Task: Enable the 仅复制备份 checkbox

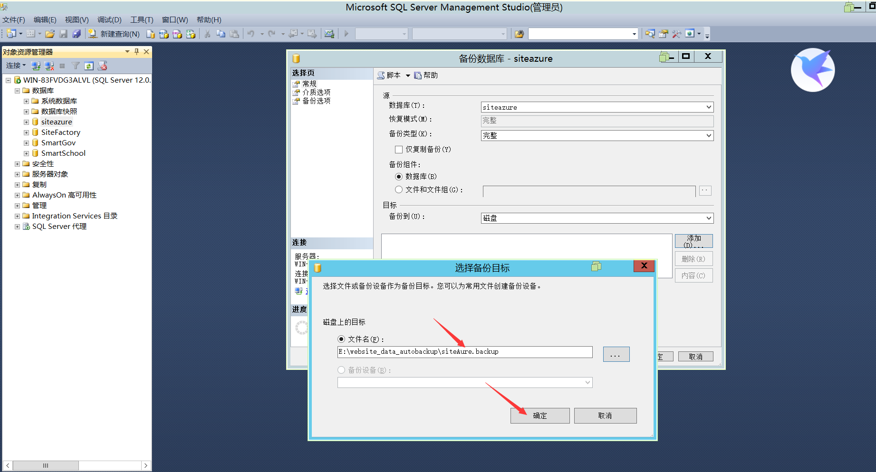Action: pyautogui.click(x=399, y=149)
